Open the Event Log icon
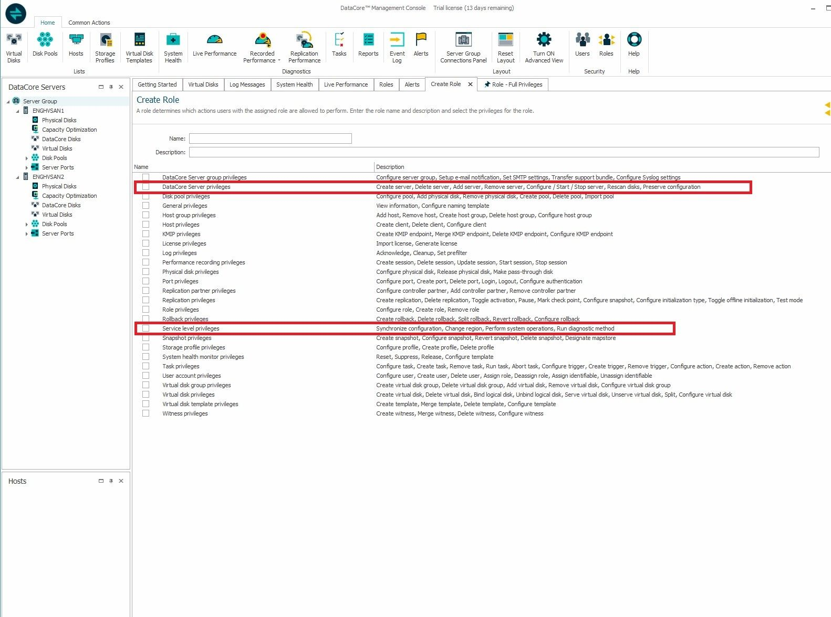Image resolution: width=831 pixels, height=617 pixels. click(397, 47)
